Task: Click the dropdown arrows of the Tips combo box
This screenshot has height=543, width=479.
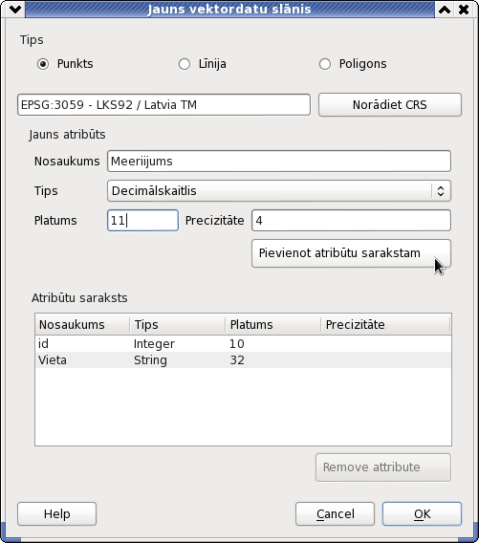Action: pyautogui.click(x=441, y=191)
